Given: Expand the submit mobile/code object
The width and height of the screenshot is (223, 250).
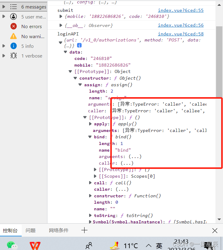Looking at the screenshot, I should [61, 16].
